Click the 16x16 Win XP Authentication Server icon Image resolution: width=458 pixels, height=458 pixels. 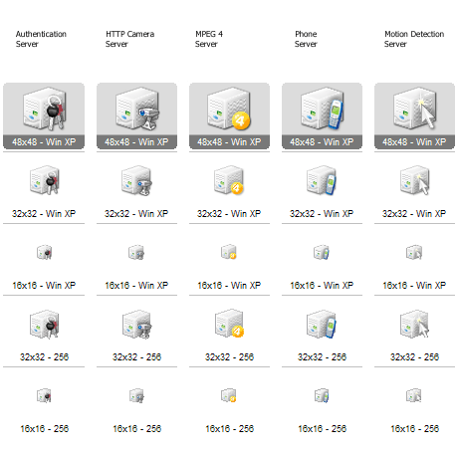click(x=44, y=252)
